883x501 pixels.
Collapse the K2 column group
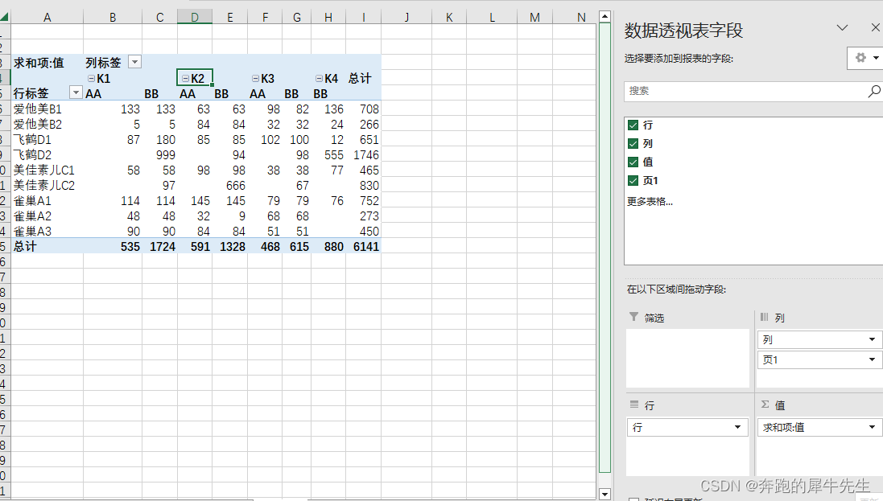tap(185, 78)
